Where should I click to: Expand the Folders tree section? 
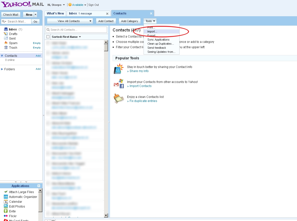pyautogui.click(x=2, y=69)
